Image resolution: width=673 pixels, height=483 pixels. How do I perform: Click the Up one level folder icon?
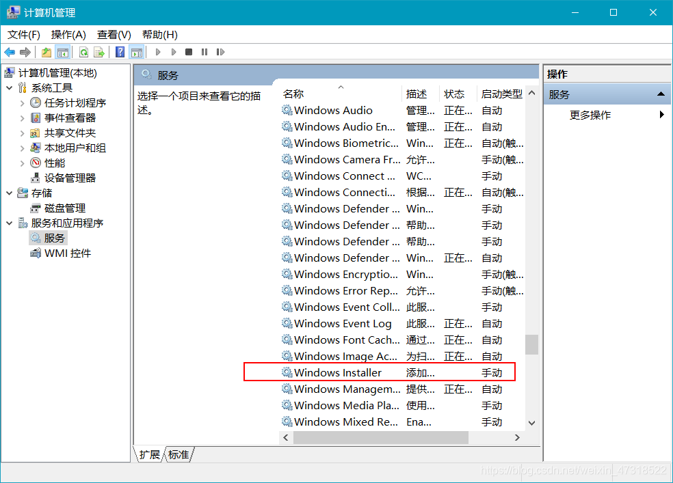(47, 53)
